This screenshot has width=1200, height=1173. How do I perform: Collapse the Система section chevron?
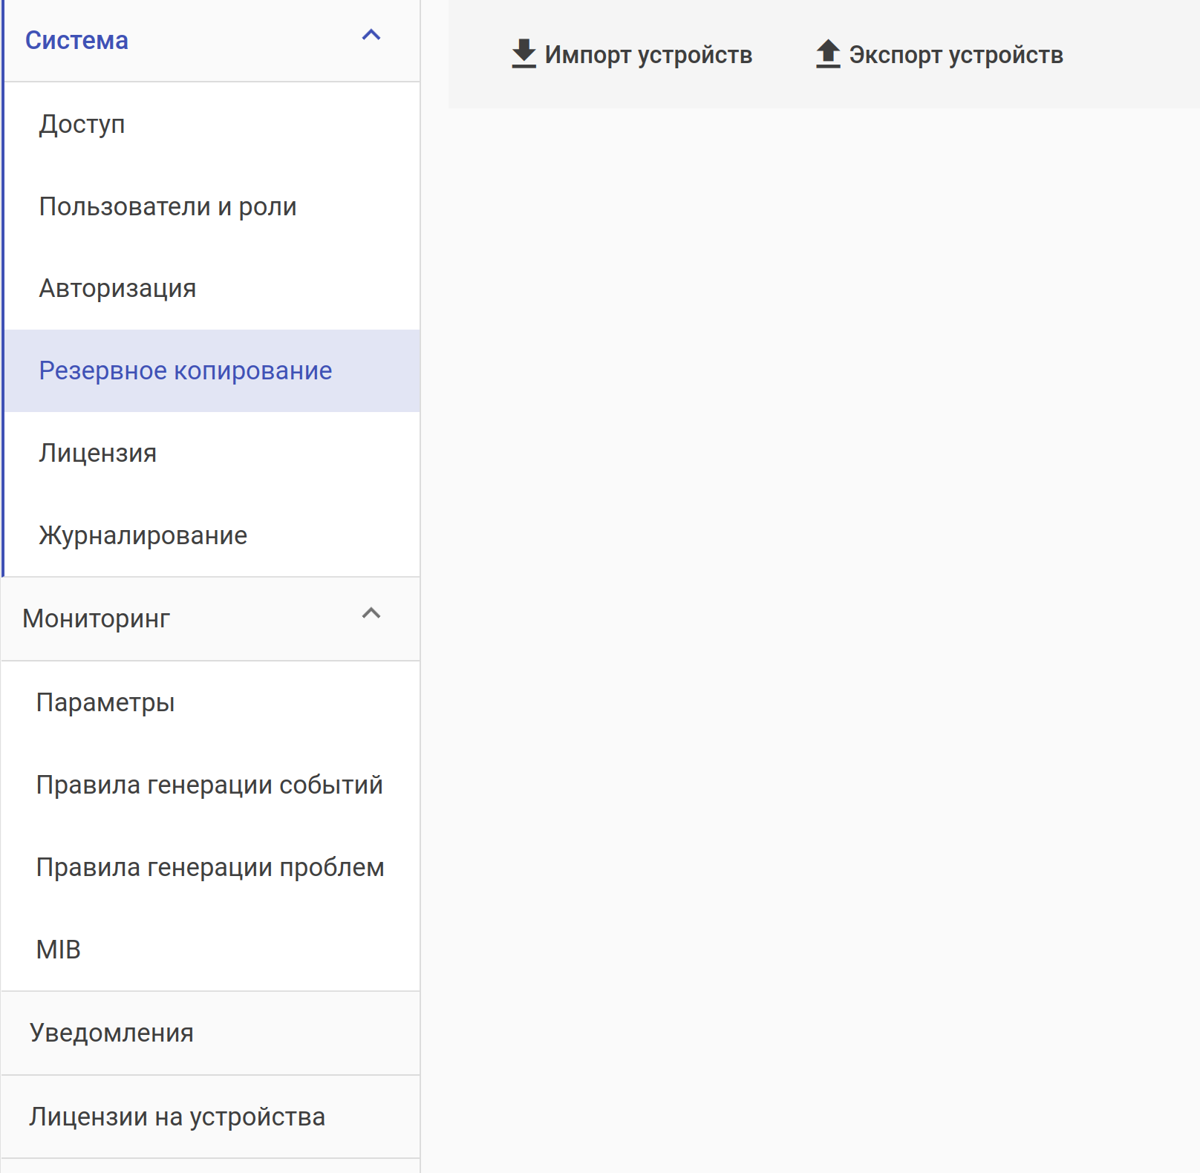tap(371, 36)
